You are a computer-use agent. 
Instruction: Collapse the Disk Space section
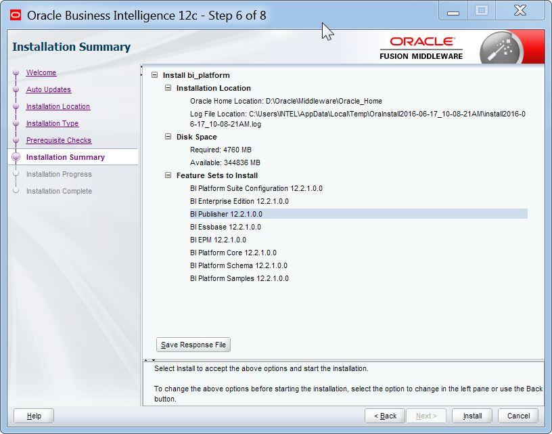[x=168, y=136]
